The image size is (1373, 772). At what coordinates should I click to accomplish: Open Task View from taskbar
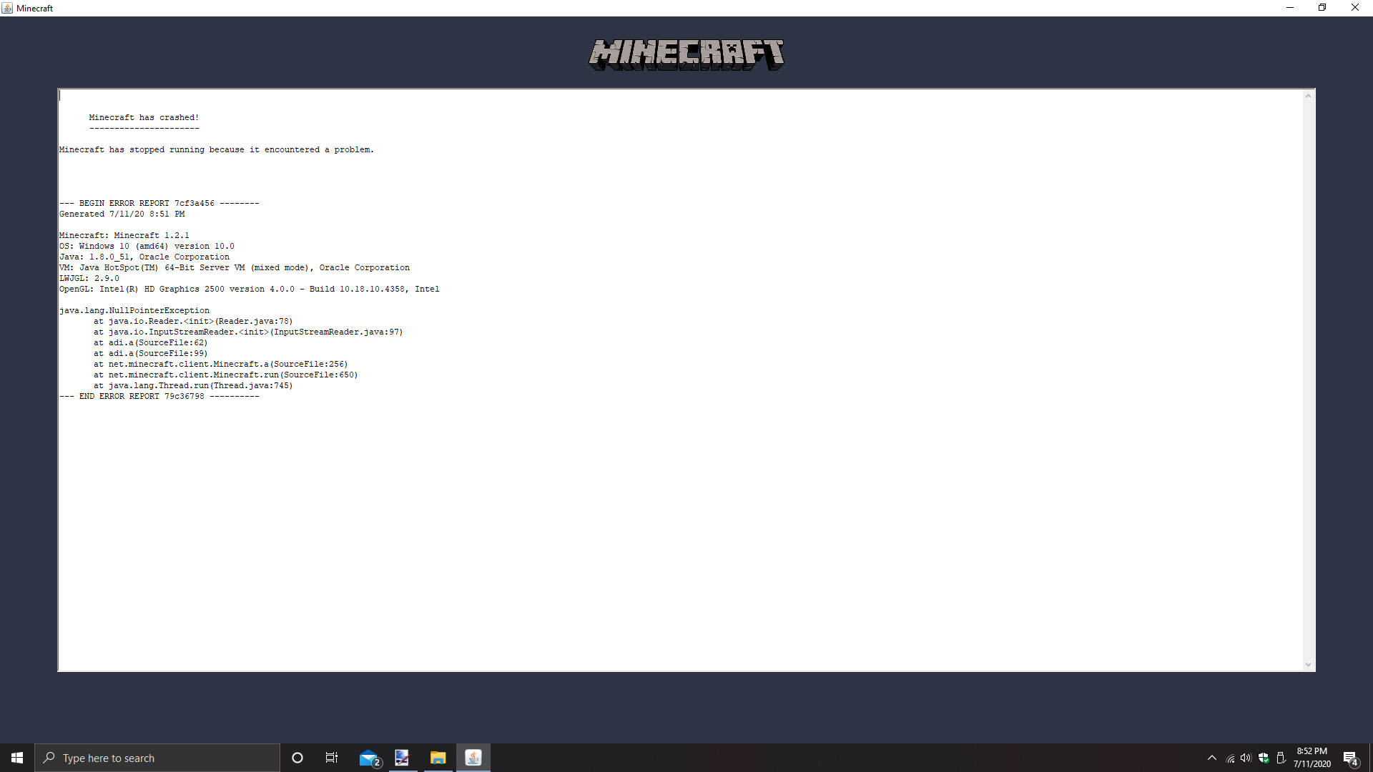(x=332, y=758)
